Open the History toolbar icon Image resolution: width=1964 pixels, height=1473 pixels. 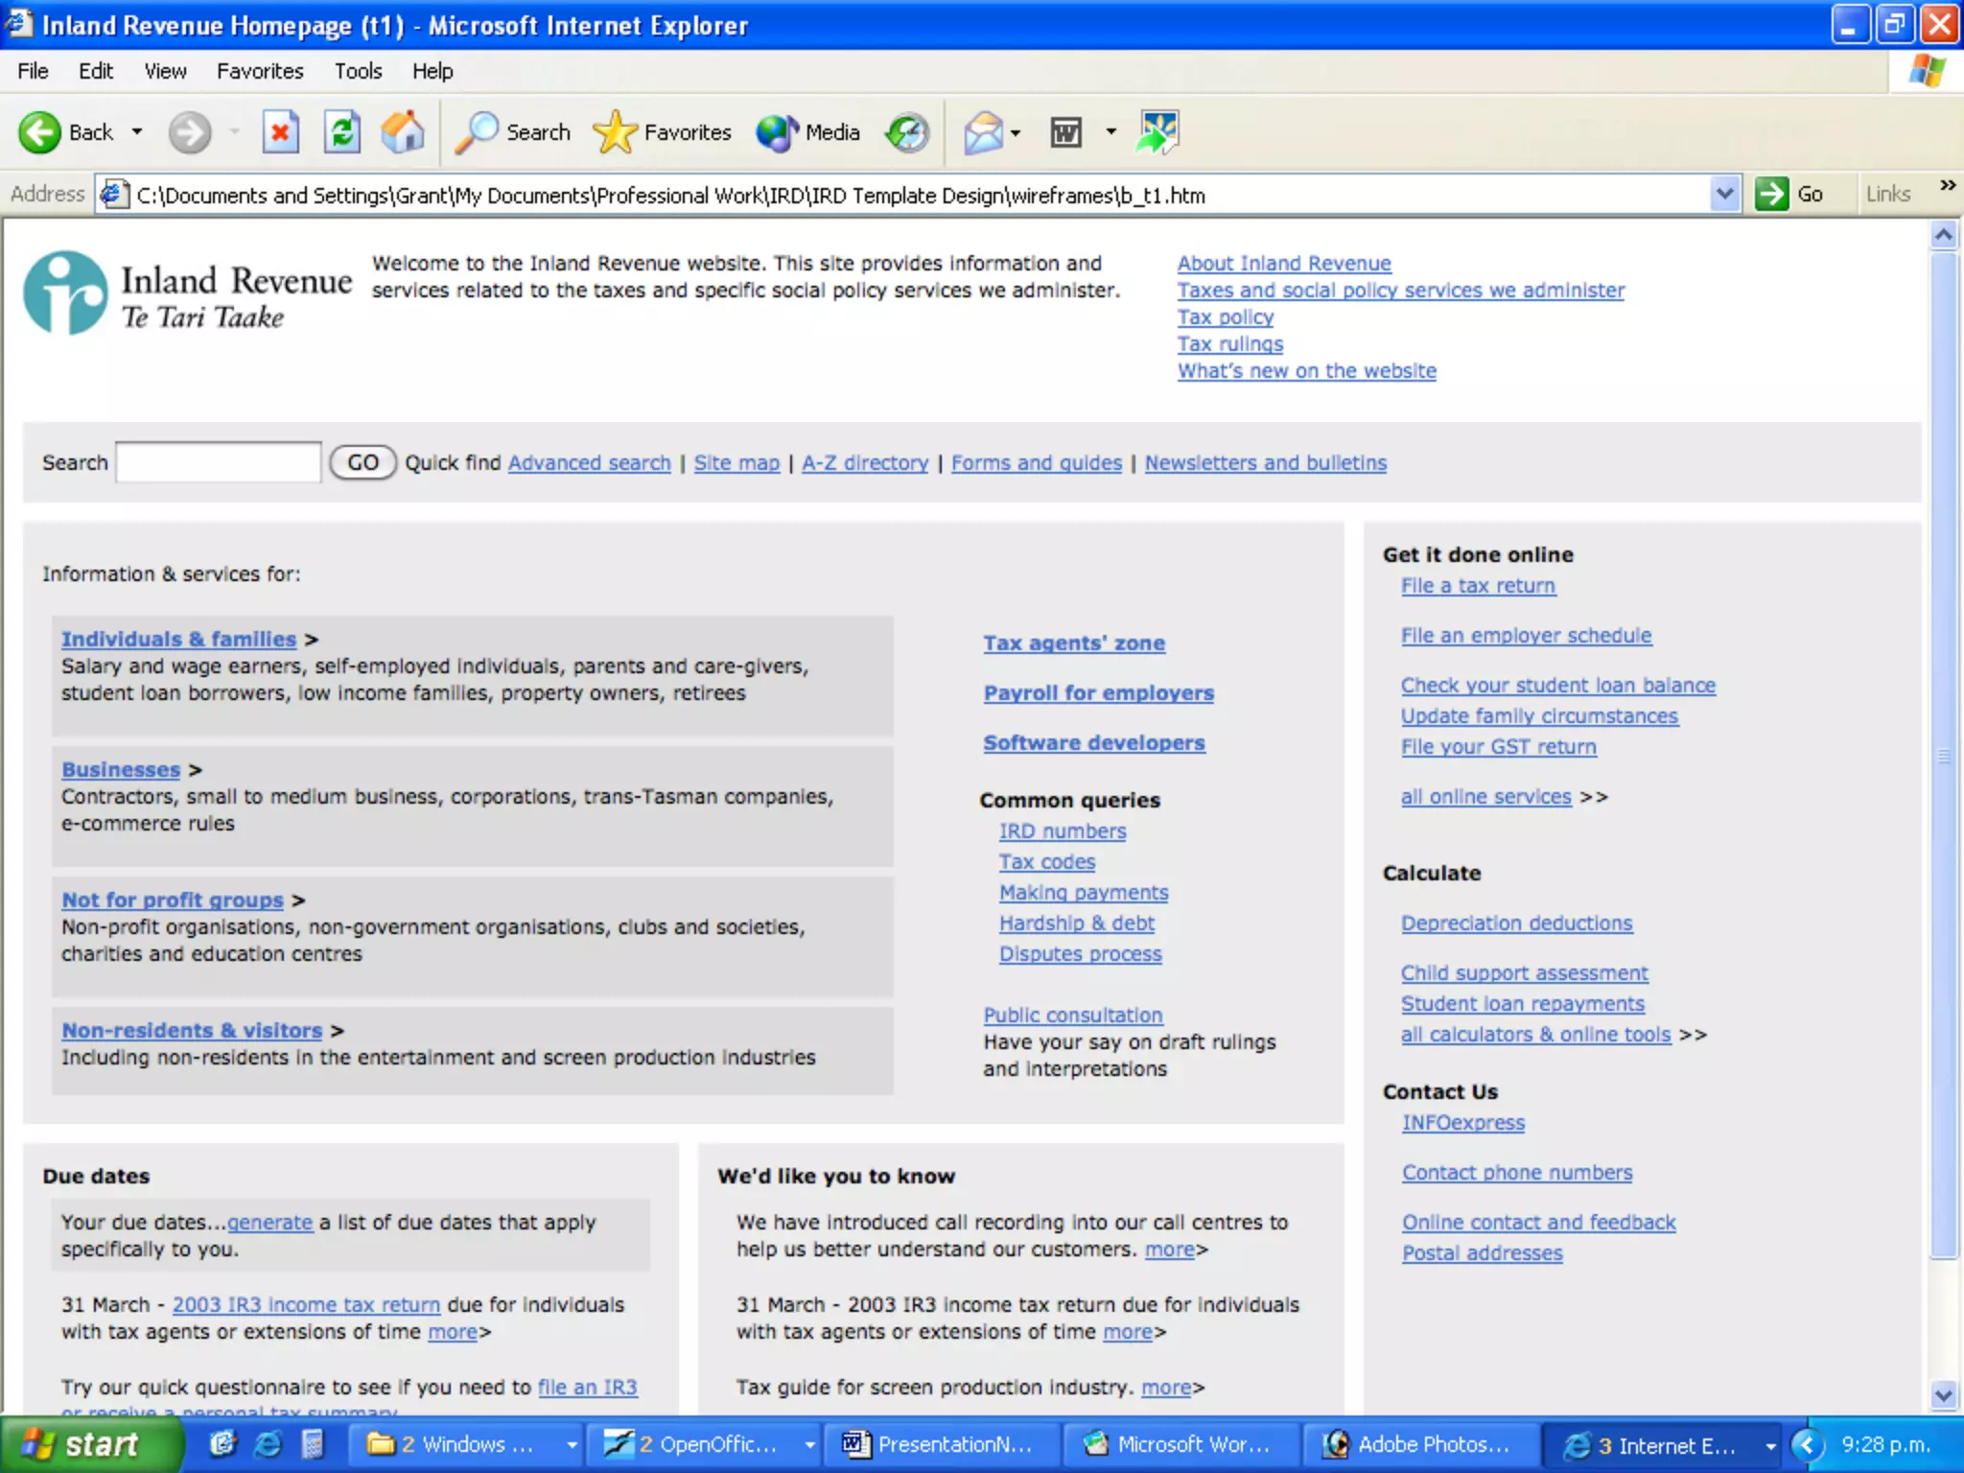[x=907, y=132]
